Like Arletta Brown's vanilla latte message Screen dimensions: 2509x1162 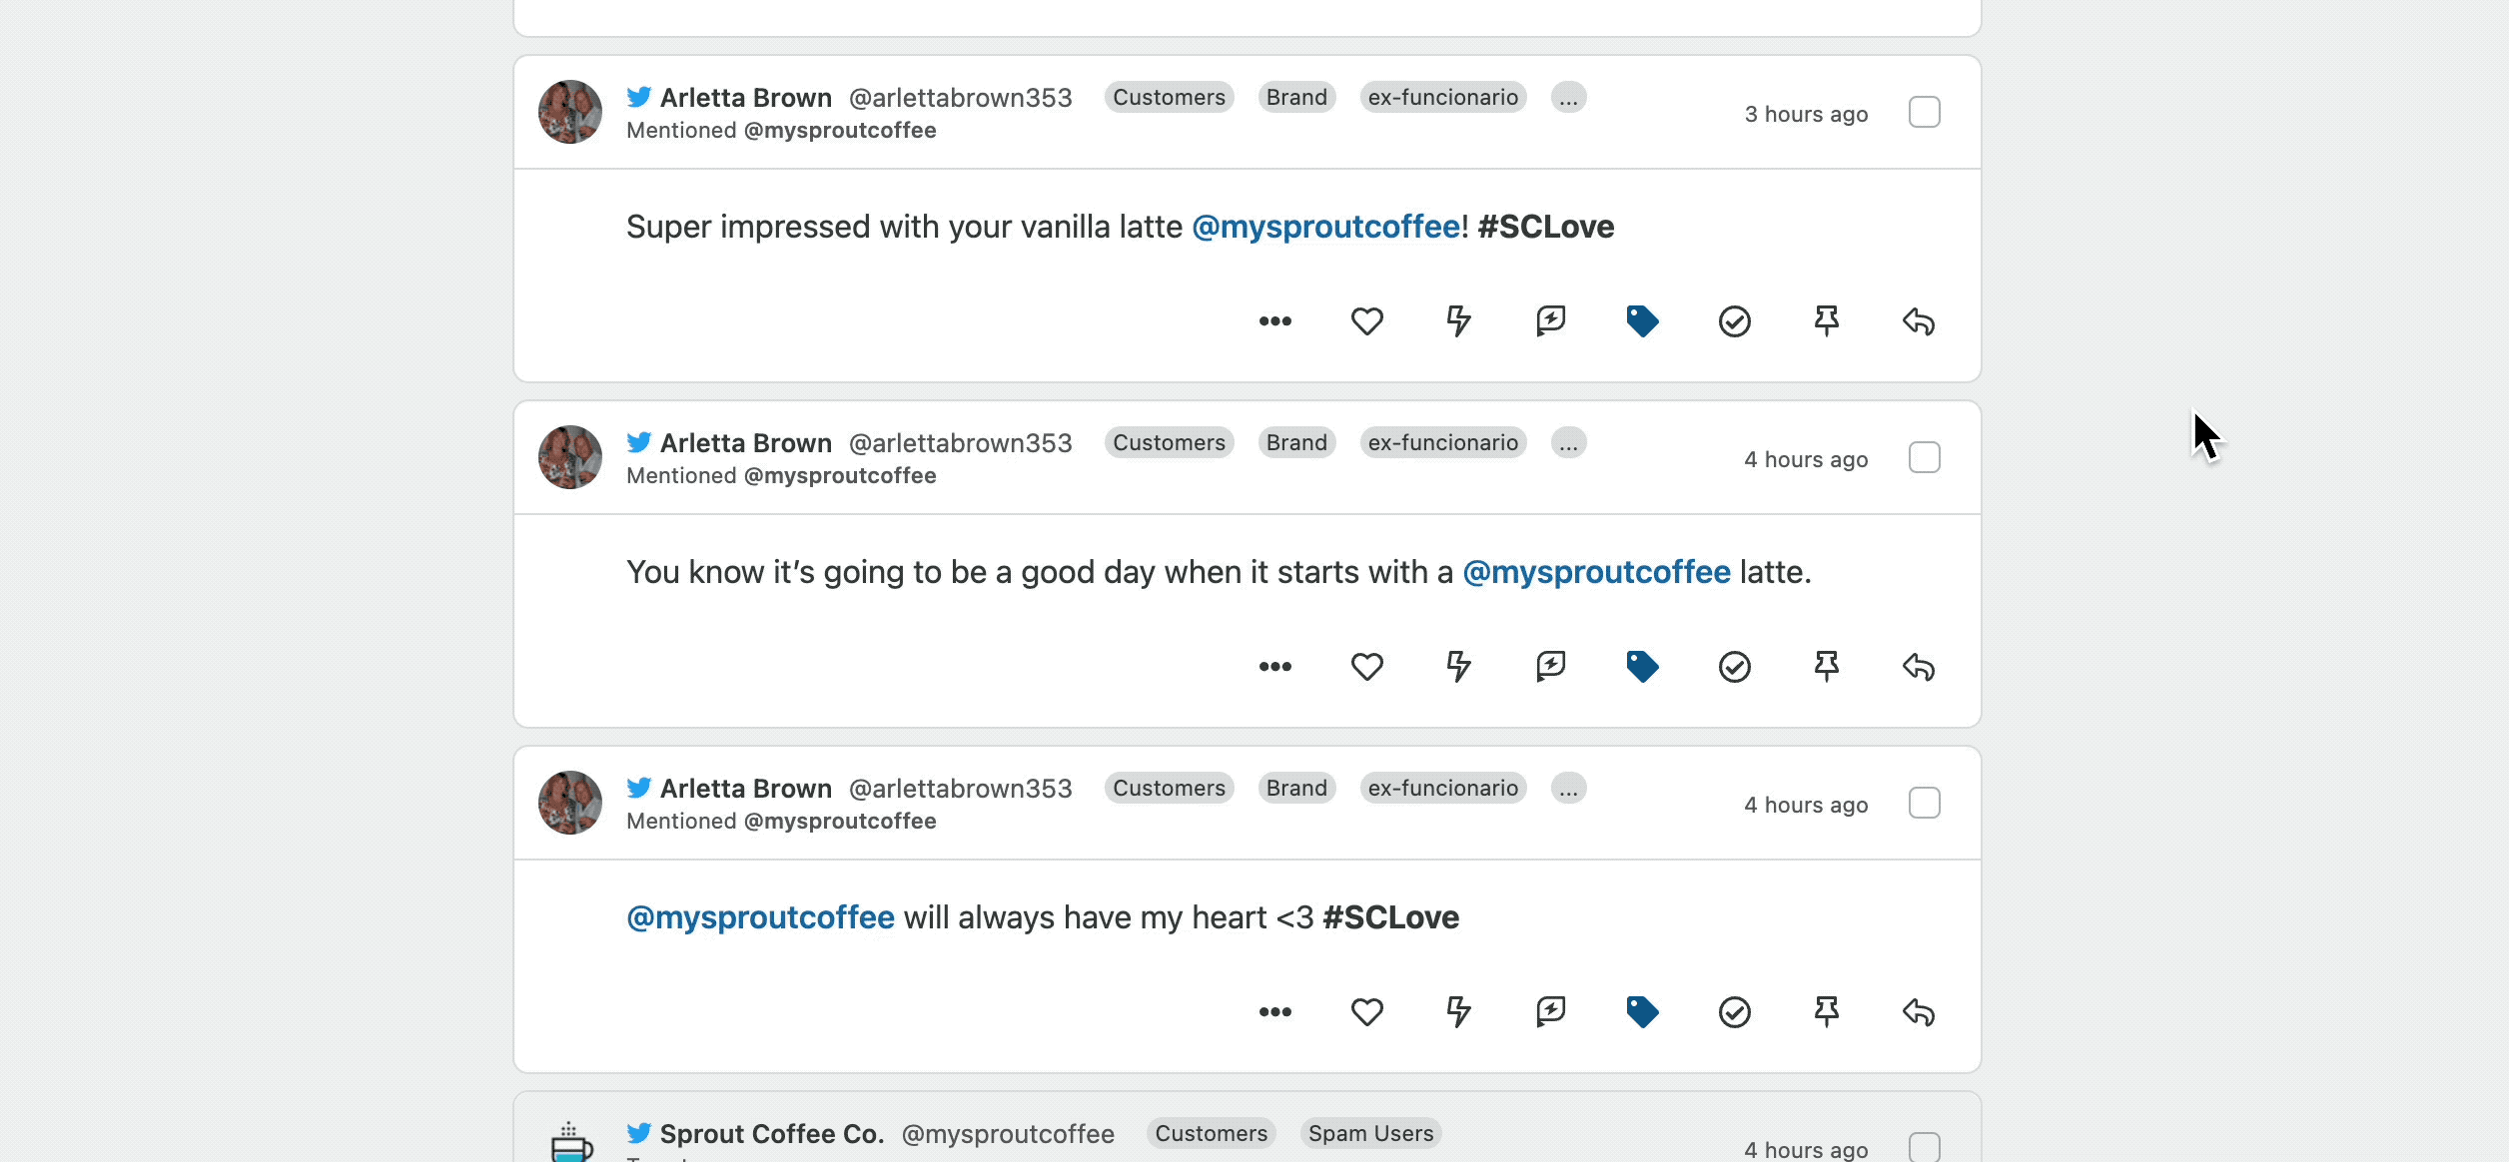1367,320
